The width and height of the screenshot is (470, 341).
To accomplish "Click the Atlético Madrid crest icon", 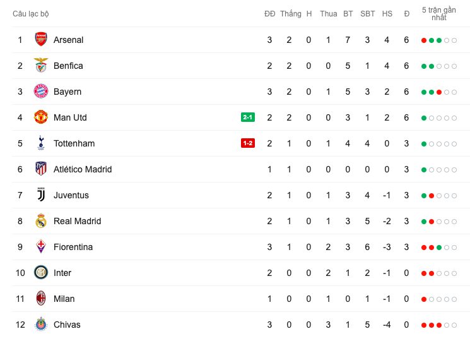I will tap(41, 169).
